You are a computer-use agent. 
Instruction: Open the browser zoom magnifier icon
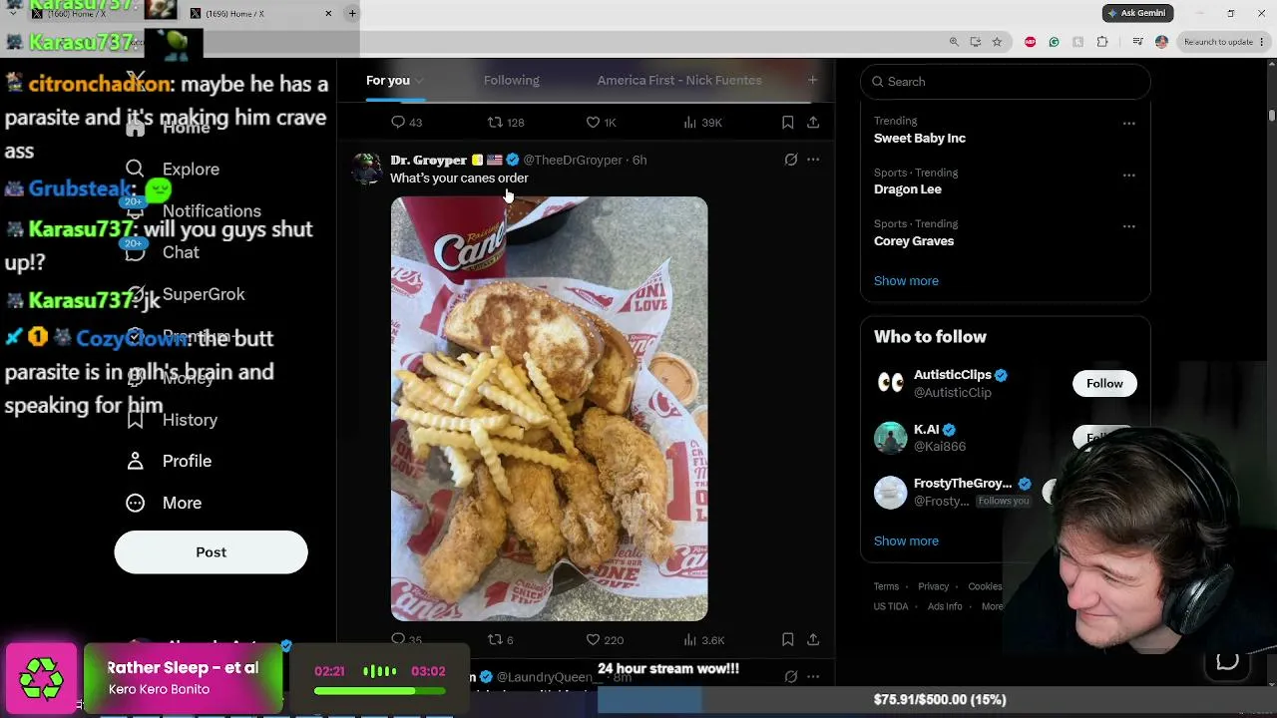pos(954,42)
